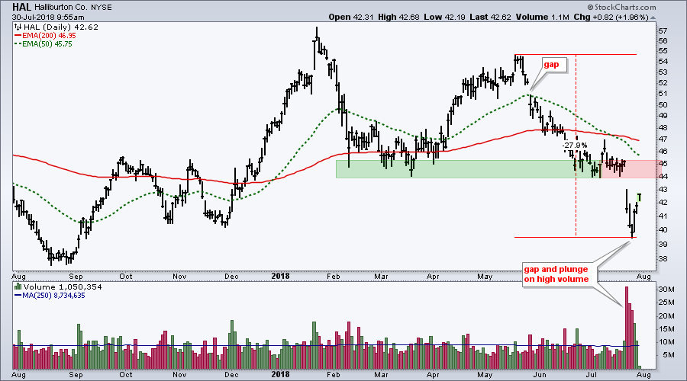Click the 15M volume axis label

coord(666,329)
